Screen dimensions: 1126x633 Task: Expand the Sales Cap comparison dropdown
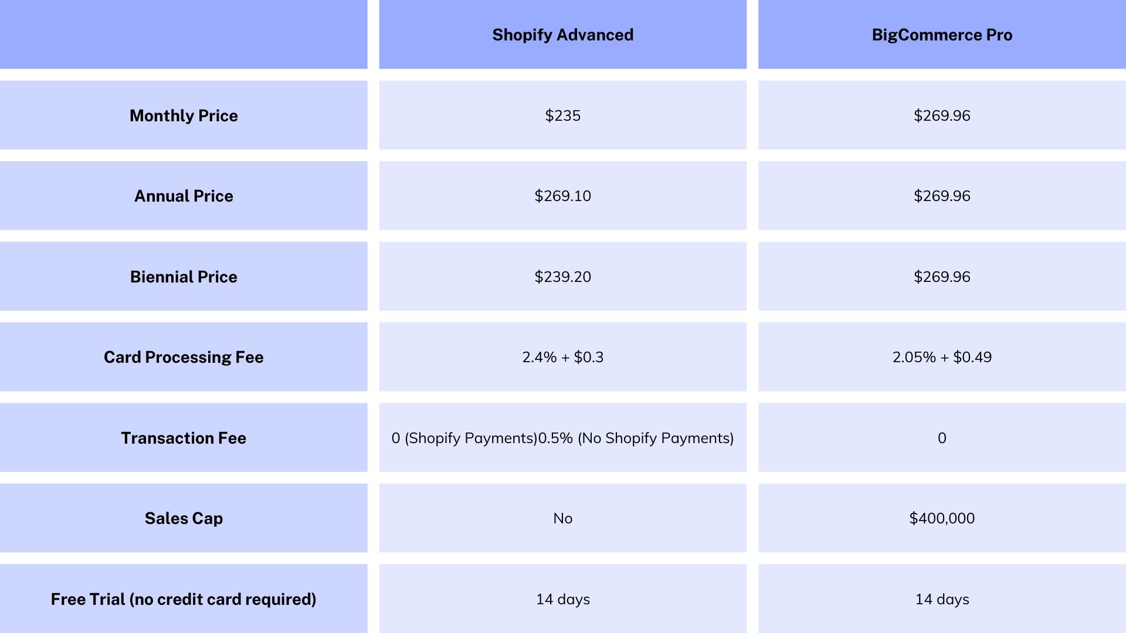[184, 518]
